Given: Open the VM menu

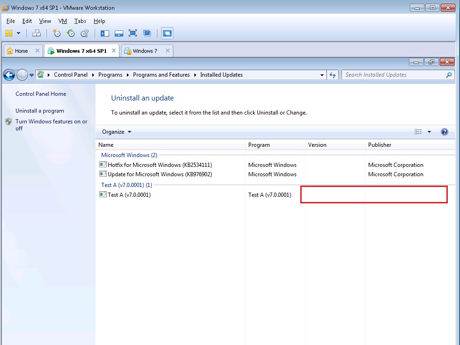Looking at the screenshot, I should coord(62,21).
